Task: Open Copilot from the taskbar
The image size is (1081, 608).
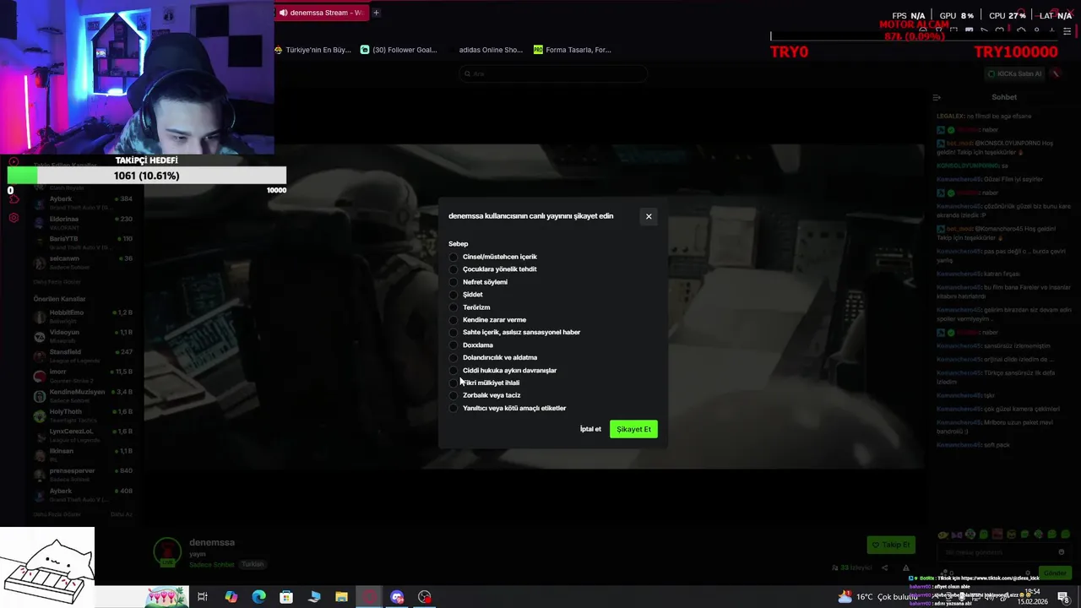Action: [x=231, y=597]
